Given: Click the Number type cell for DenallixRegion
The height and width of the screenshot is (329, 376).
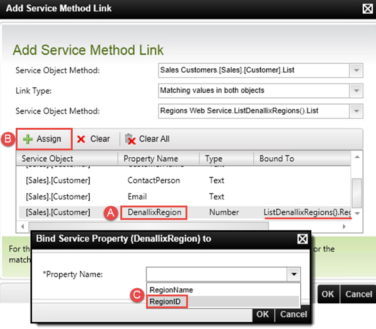Looking at the screenshot, I should point(224,212).
